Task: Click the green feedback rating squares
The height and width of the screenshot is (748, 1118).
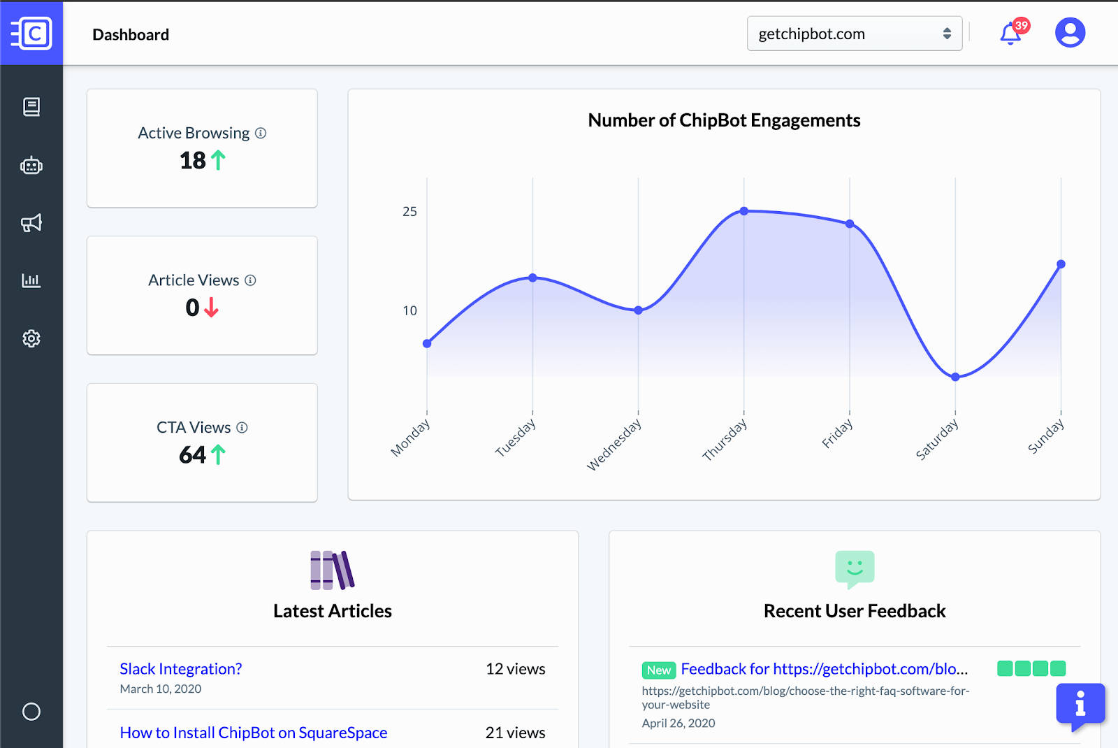Action: pos(1031,668)
